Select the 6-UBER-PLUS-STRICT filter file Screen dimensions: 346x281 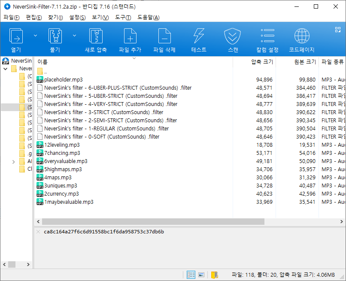(x=114, y=88)
